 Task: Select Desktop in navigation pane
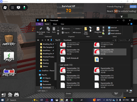pyautogui.click(x=44, y=81)
